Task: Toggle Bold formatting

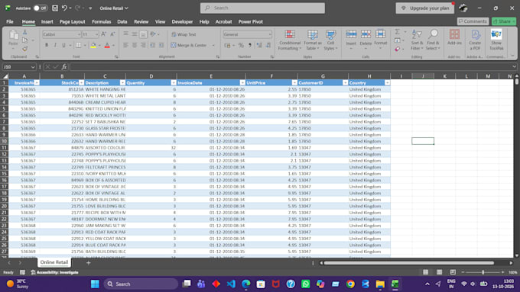Action: [47, 45]
